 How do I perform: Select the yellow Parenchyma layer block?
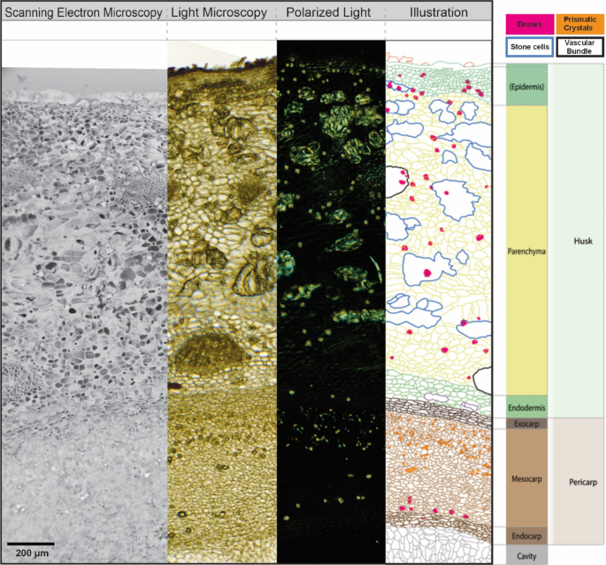click(526, 250)
